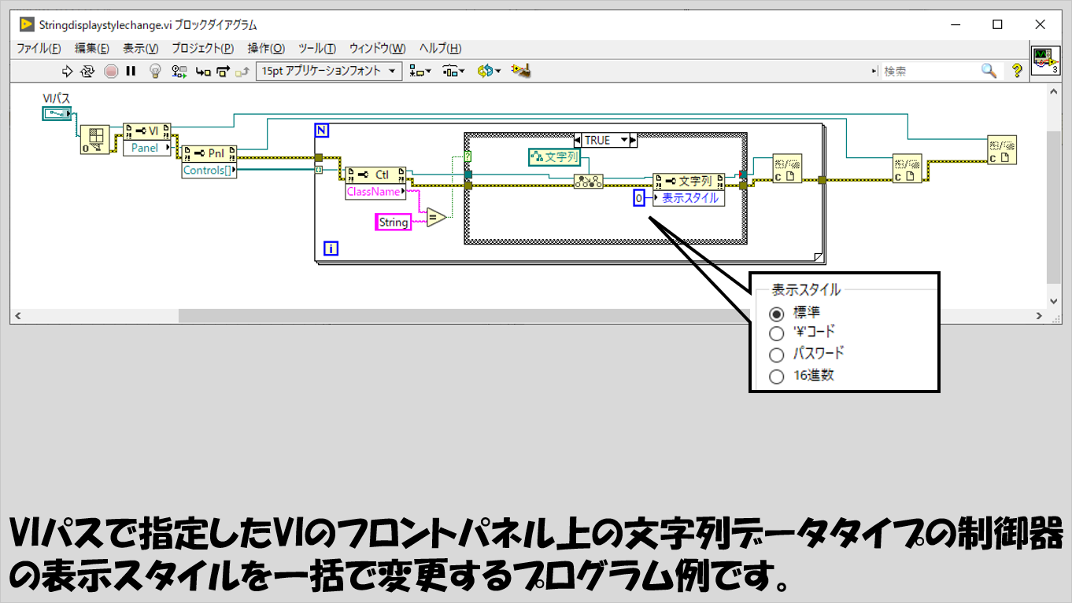Open Context Help with the yellow question mark
The image size is (1072, 603).
[x=1017, y=71]
